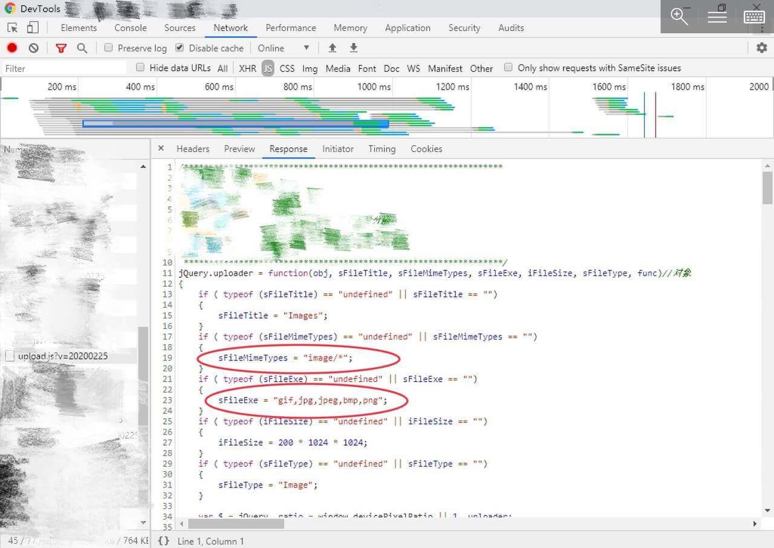Clear the network log with clear icon
The width and height of the screenshot is (774, 548).
point(34,48)
